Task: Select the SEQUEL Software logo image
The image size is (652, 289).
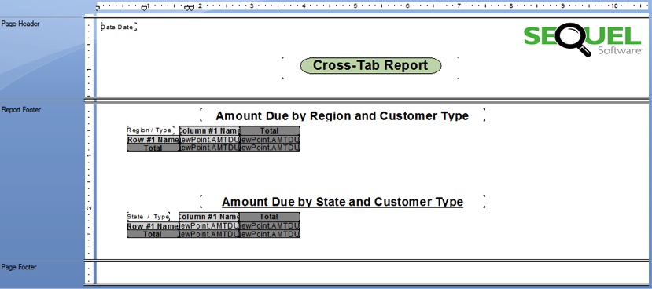Action: 583,39
